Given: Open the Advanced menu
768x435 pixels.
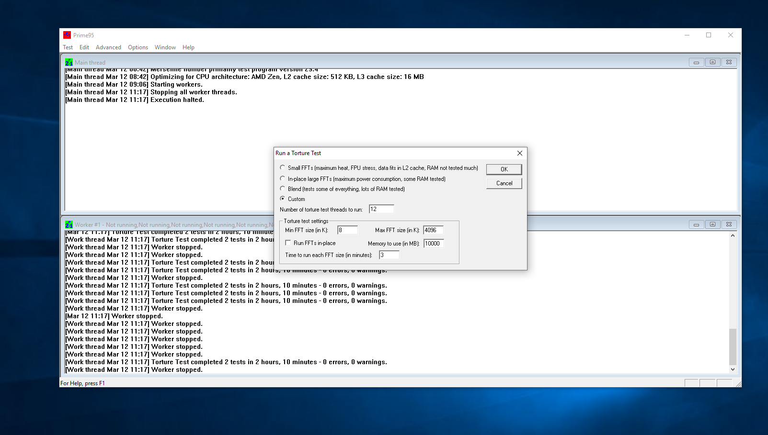Looking at the screenshot, I should click(x=108, y=47).
